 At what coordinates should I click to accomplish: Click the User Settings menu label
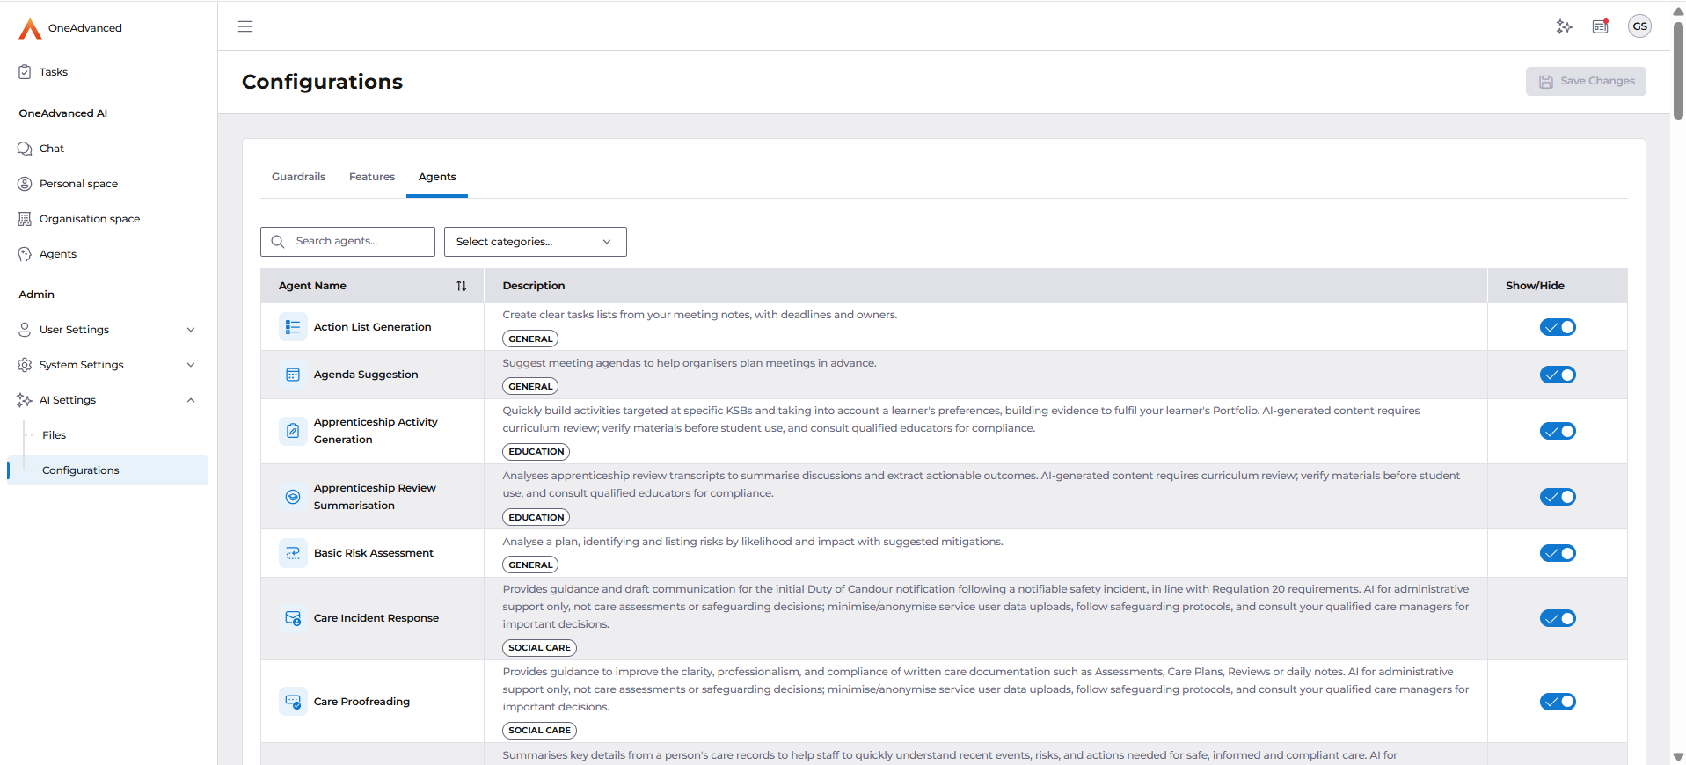tap(75, 330)
